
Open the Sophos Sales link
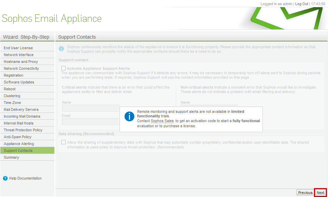tap(162, 121)
